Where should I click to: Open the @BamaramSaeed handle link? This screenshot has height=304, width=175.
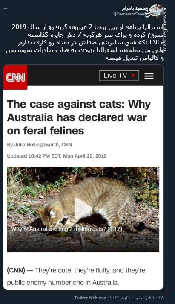[x=129, y=14]
